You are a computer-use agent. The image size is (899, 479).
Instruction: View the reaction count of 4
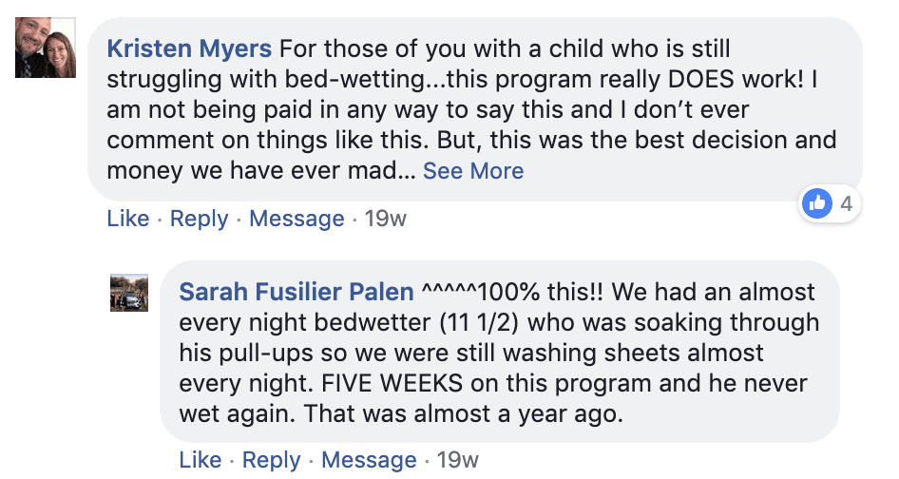(846, 202)
